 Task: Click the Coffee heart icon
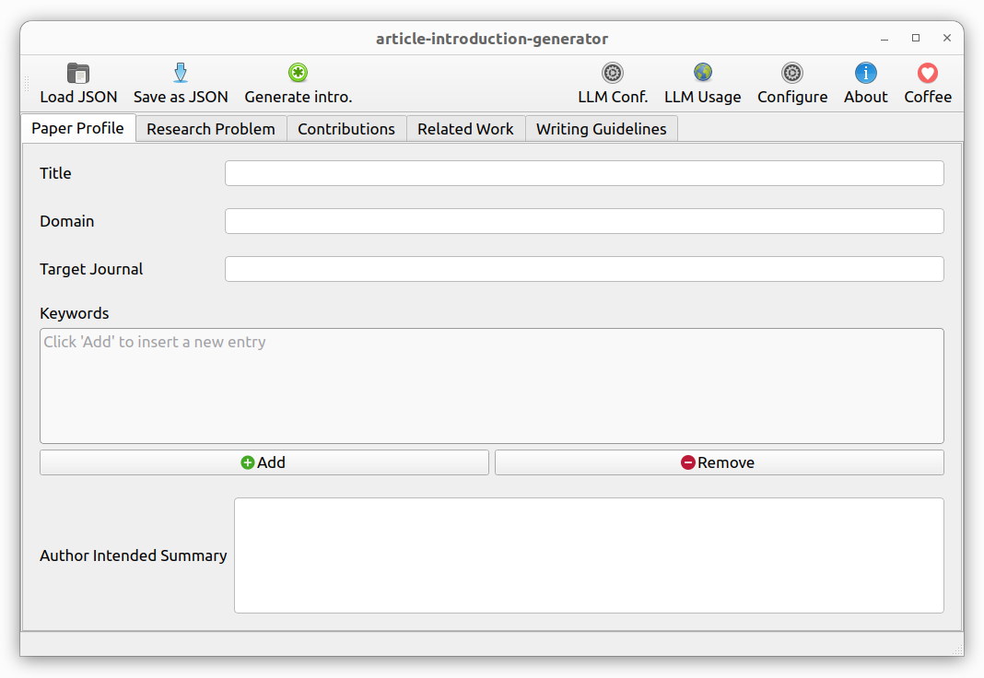[928, 73]
